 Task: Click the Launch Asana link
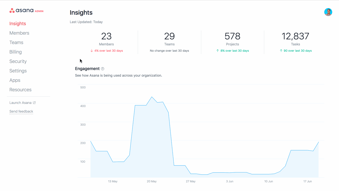click(x=20, y=102)
